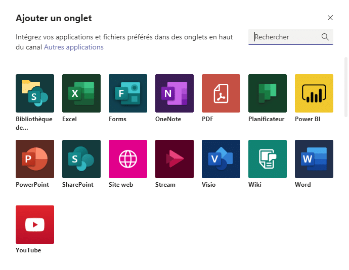Image resolution: width=349 pixels, height=270 pixels.
Task: Click the magnifying glass search icon
Action: pyautogui.click(x=325, y=37)
